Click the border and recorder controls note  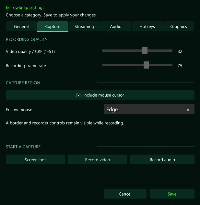65,123
